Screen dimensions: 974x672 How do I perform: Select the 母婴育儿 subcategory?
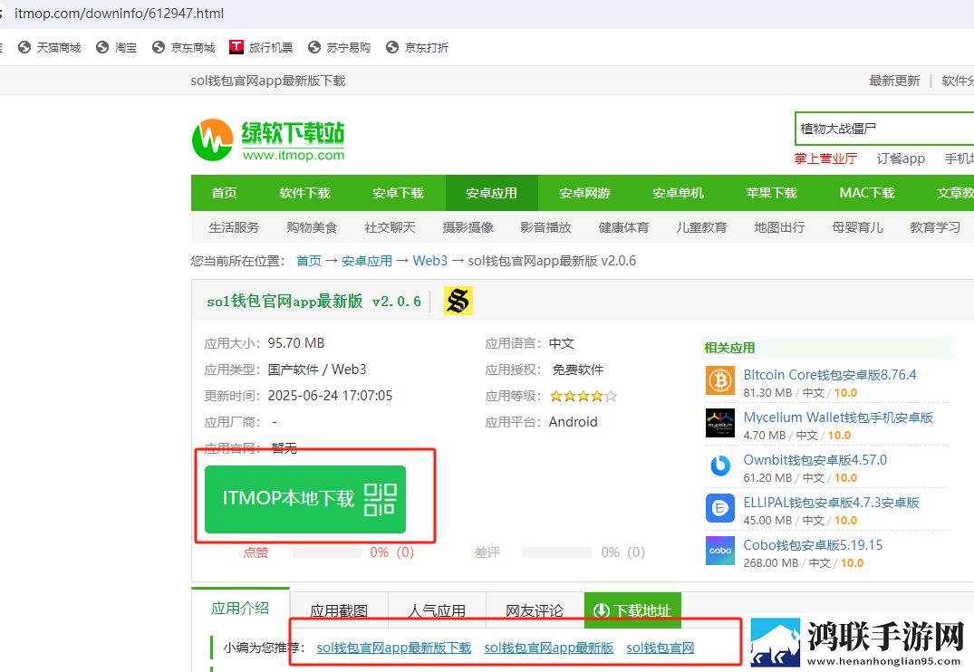(x=858, y=227)
